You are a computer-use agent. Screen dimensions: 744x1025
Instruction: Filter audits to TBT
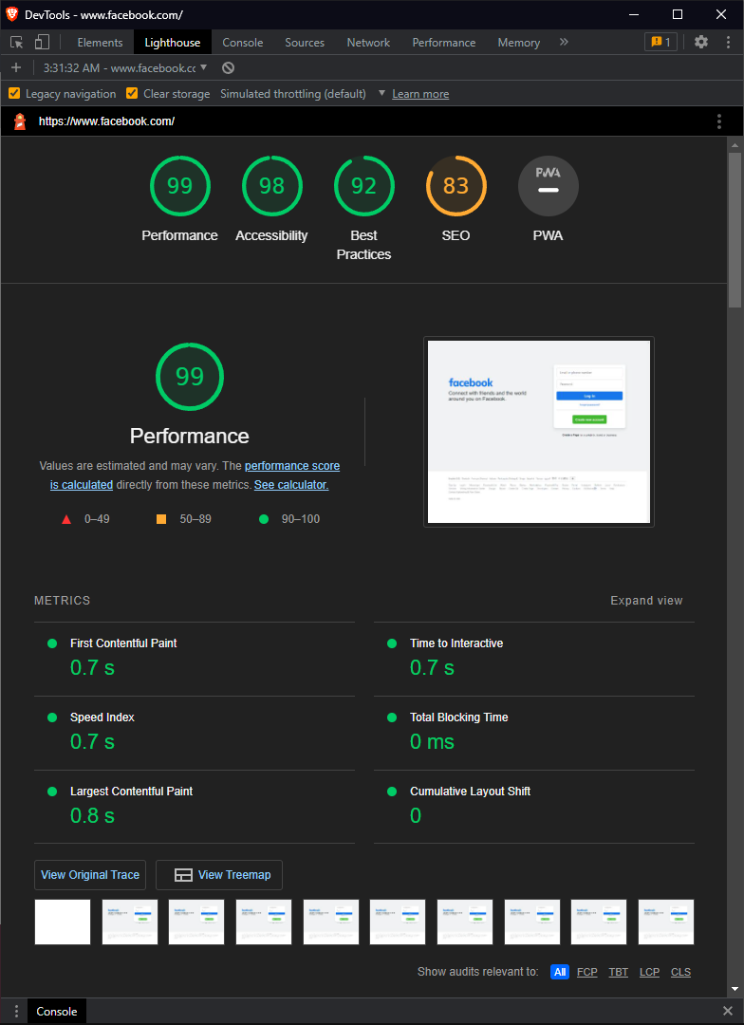point(619,972)
